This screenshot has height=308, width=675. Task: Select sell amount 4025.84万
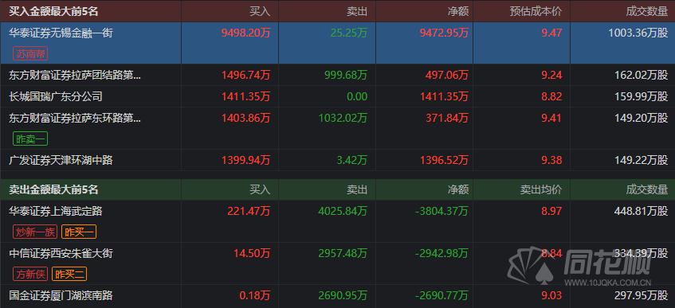click(x=343, y=211)
